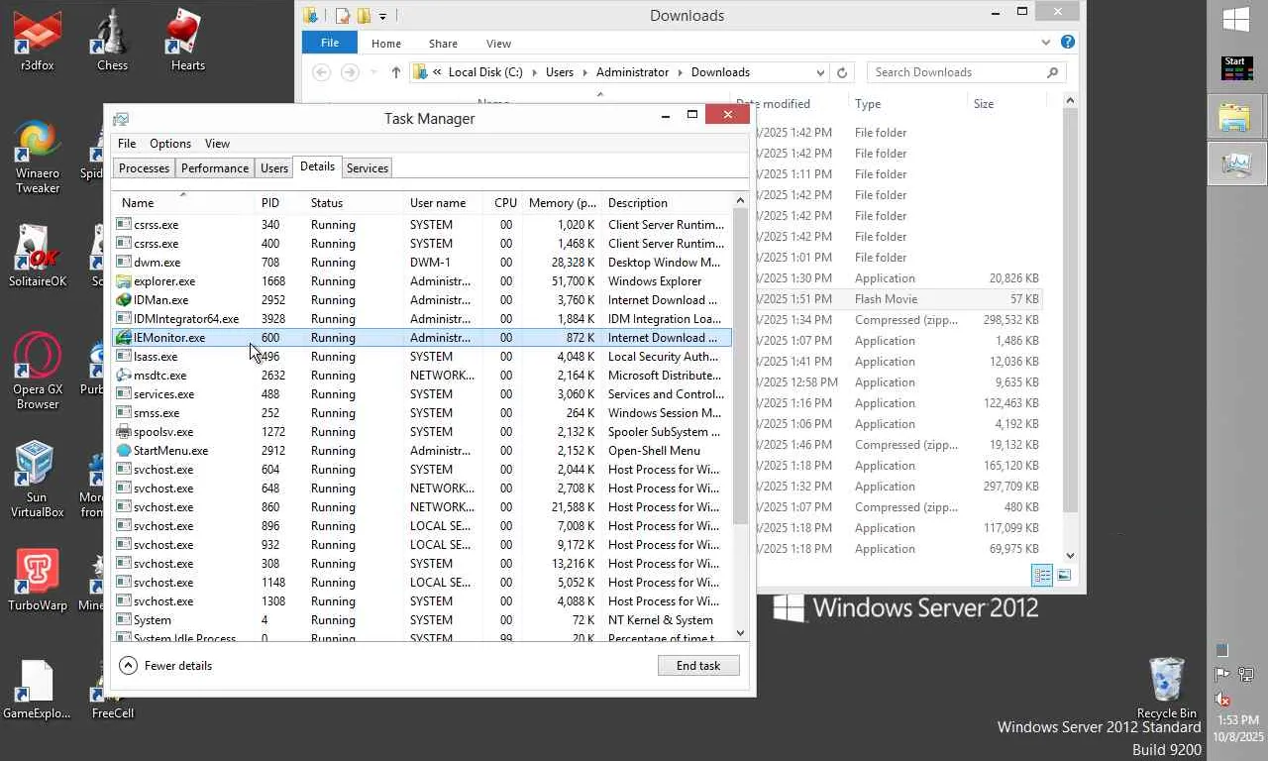The height and width of the screenshot is (761, 1268).
Task: Open the Services tab
Action: 368,168
